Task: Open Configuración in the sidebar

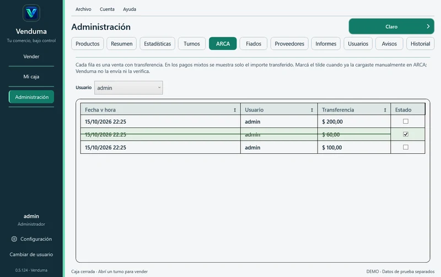Action: click(31, 239)
